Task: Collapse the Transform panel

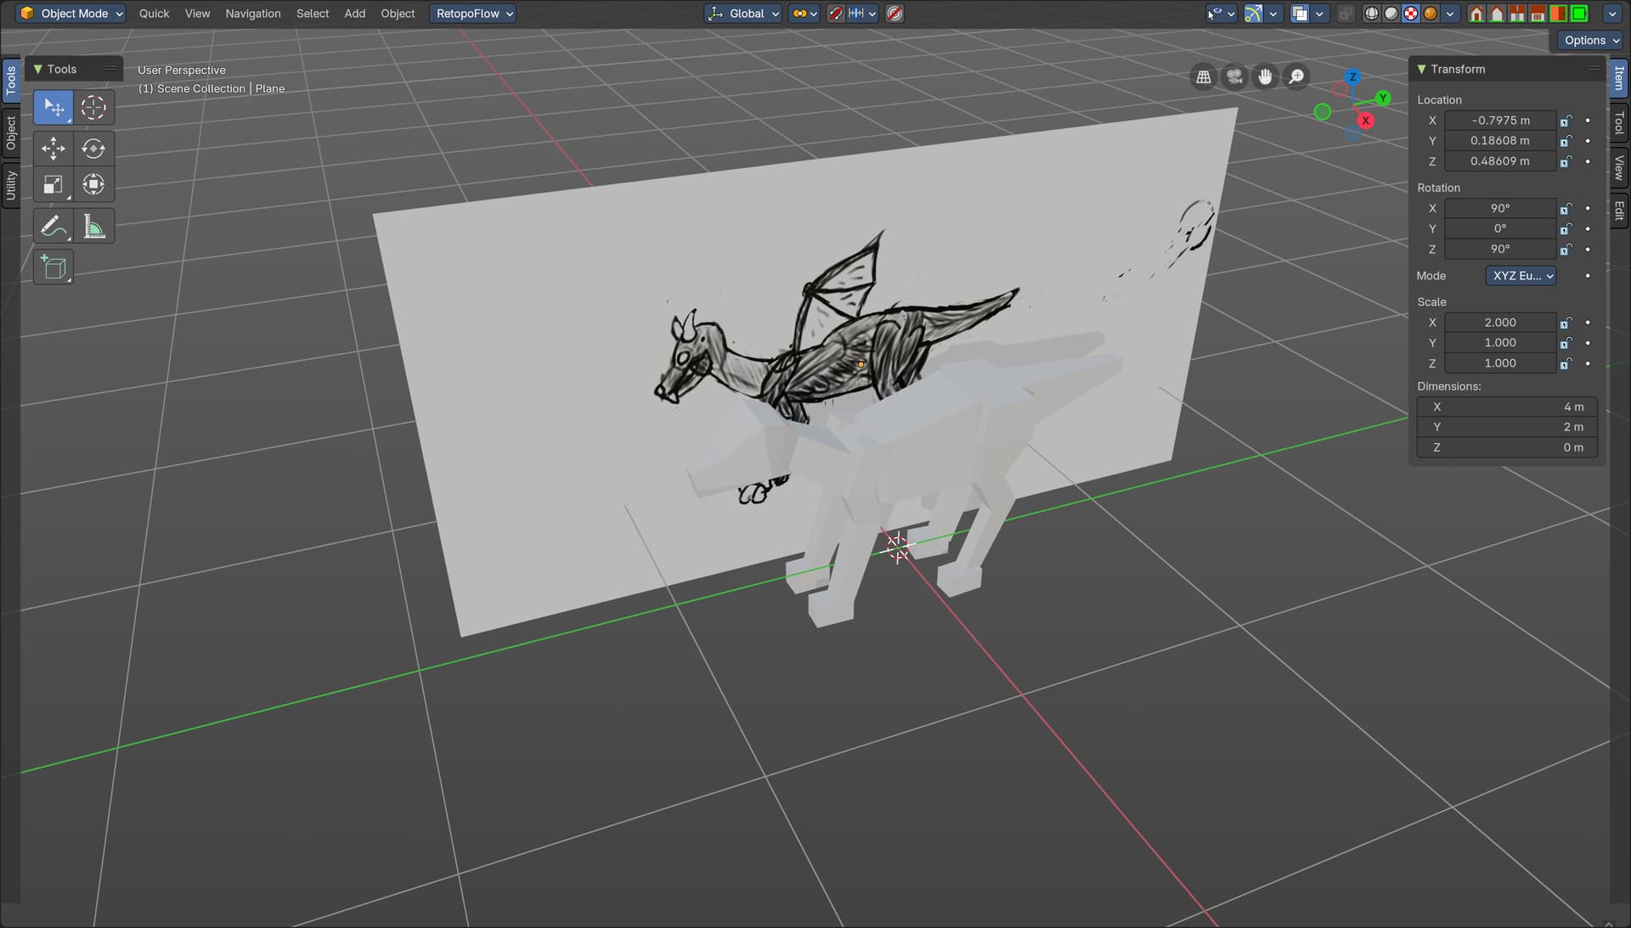Action: (1421, 69)
